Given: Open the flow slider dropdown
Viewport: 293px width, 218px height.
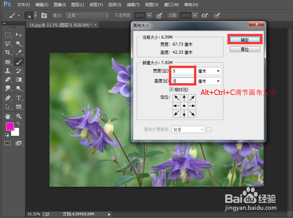Looking at the screenshot, I should pyautogui.click(x=195, y=15).
